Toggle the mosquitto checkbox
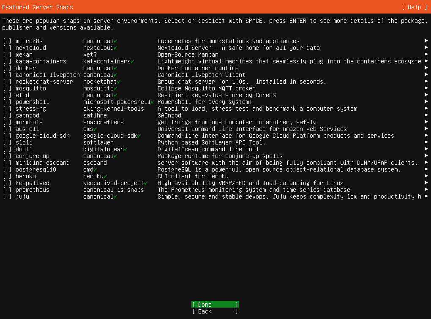This screenshot has width=431, height=319. pyautogui.click(x=7, y=88)
